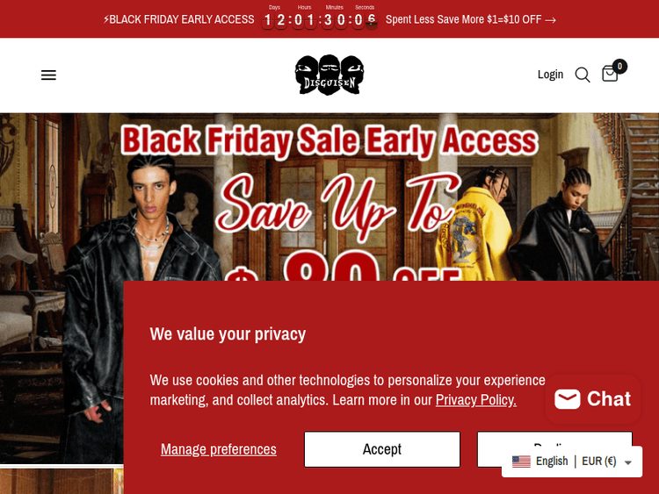Accept the cookie privacy banner
The image size is (659, 494).
382,449
